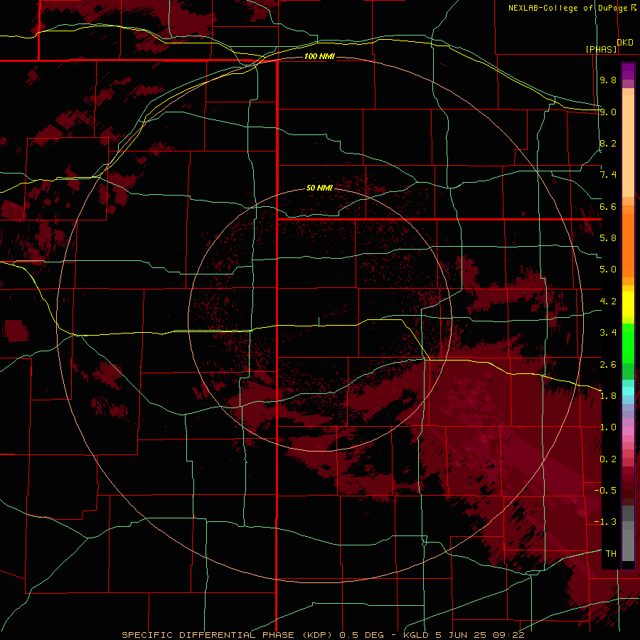This screenshot has height=640, width=640.
Task: Click the 9.8 value on color scale
Action: pyautogui.click(x=608, y=80)
